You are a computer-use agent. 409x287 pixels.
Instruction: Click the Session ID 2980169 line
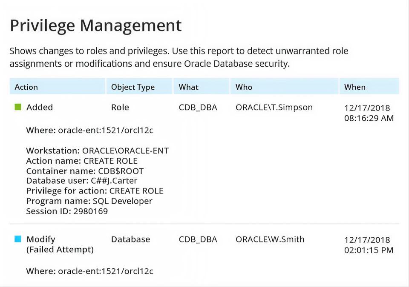click(67, 211)
